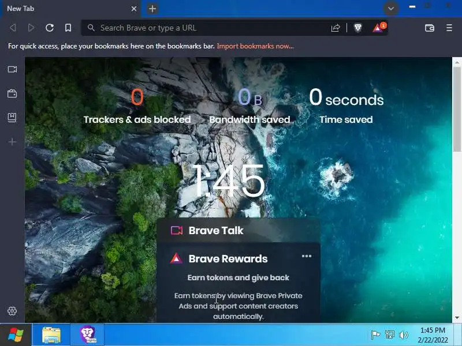Open Brave Talk from the sidebar
This screenshot has width=462, height=346.
pyautogui.click(x=12, y=69)
